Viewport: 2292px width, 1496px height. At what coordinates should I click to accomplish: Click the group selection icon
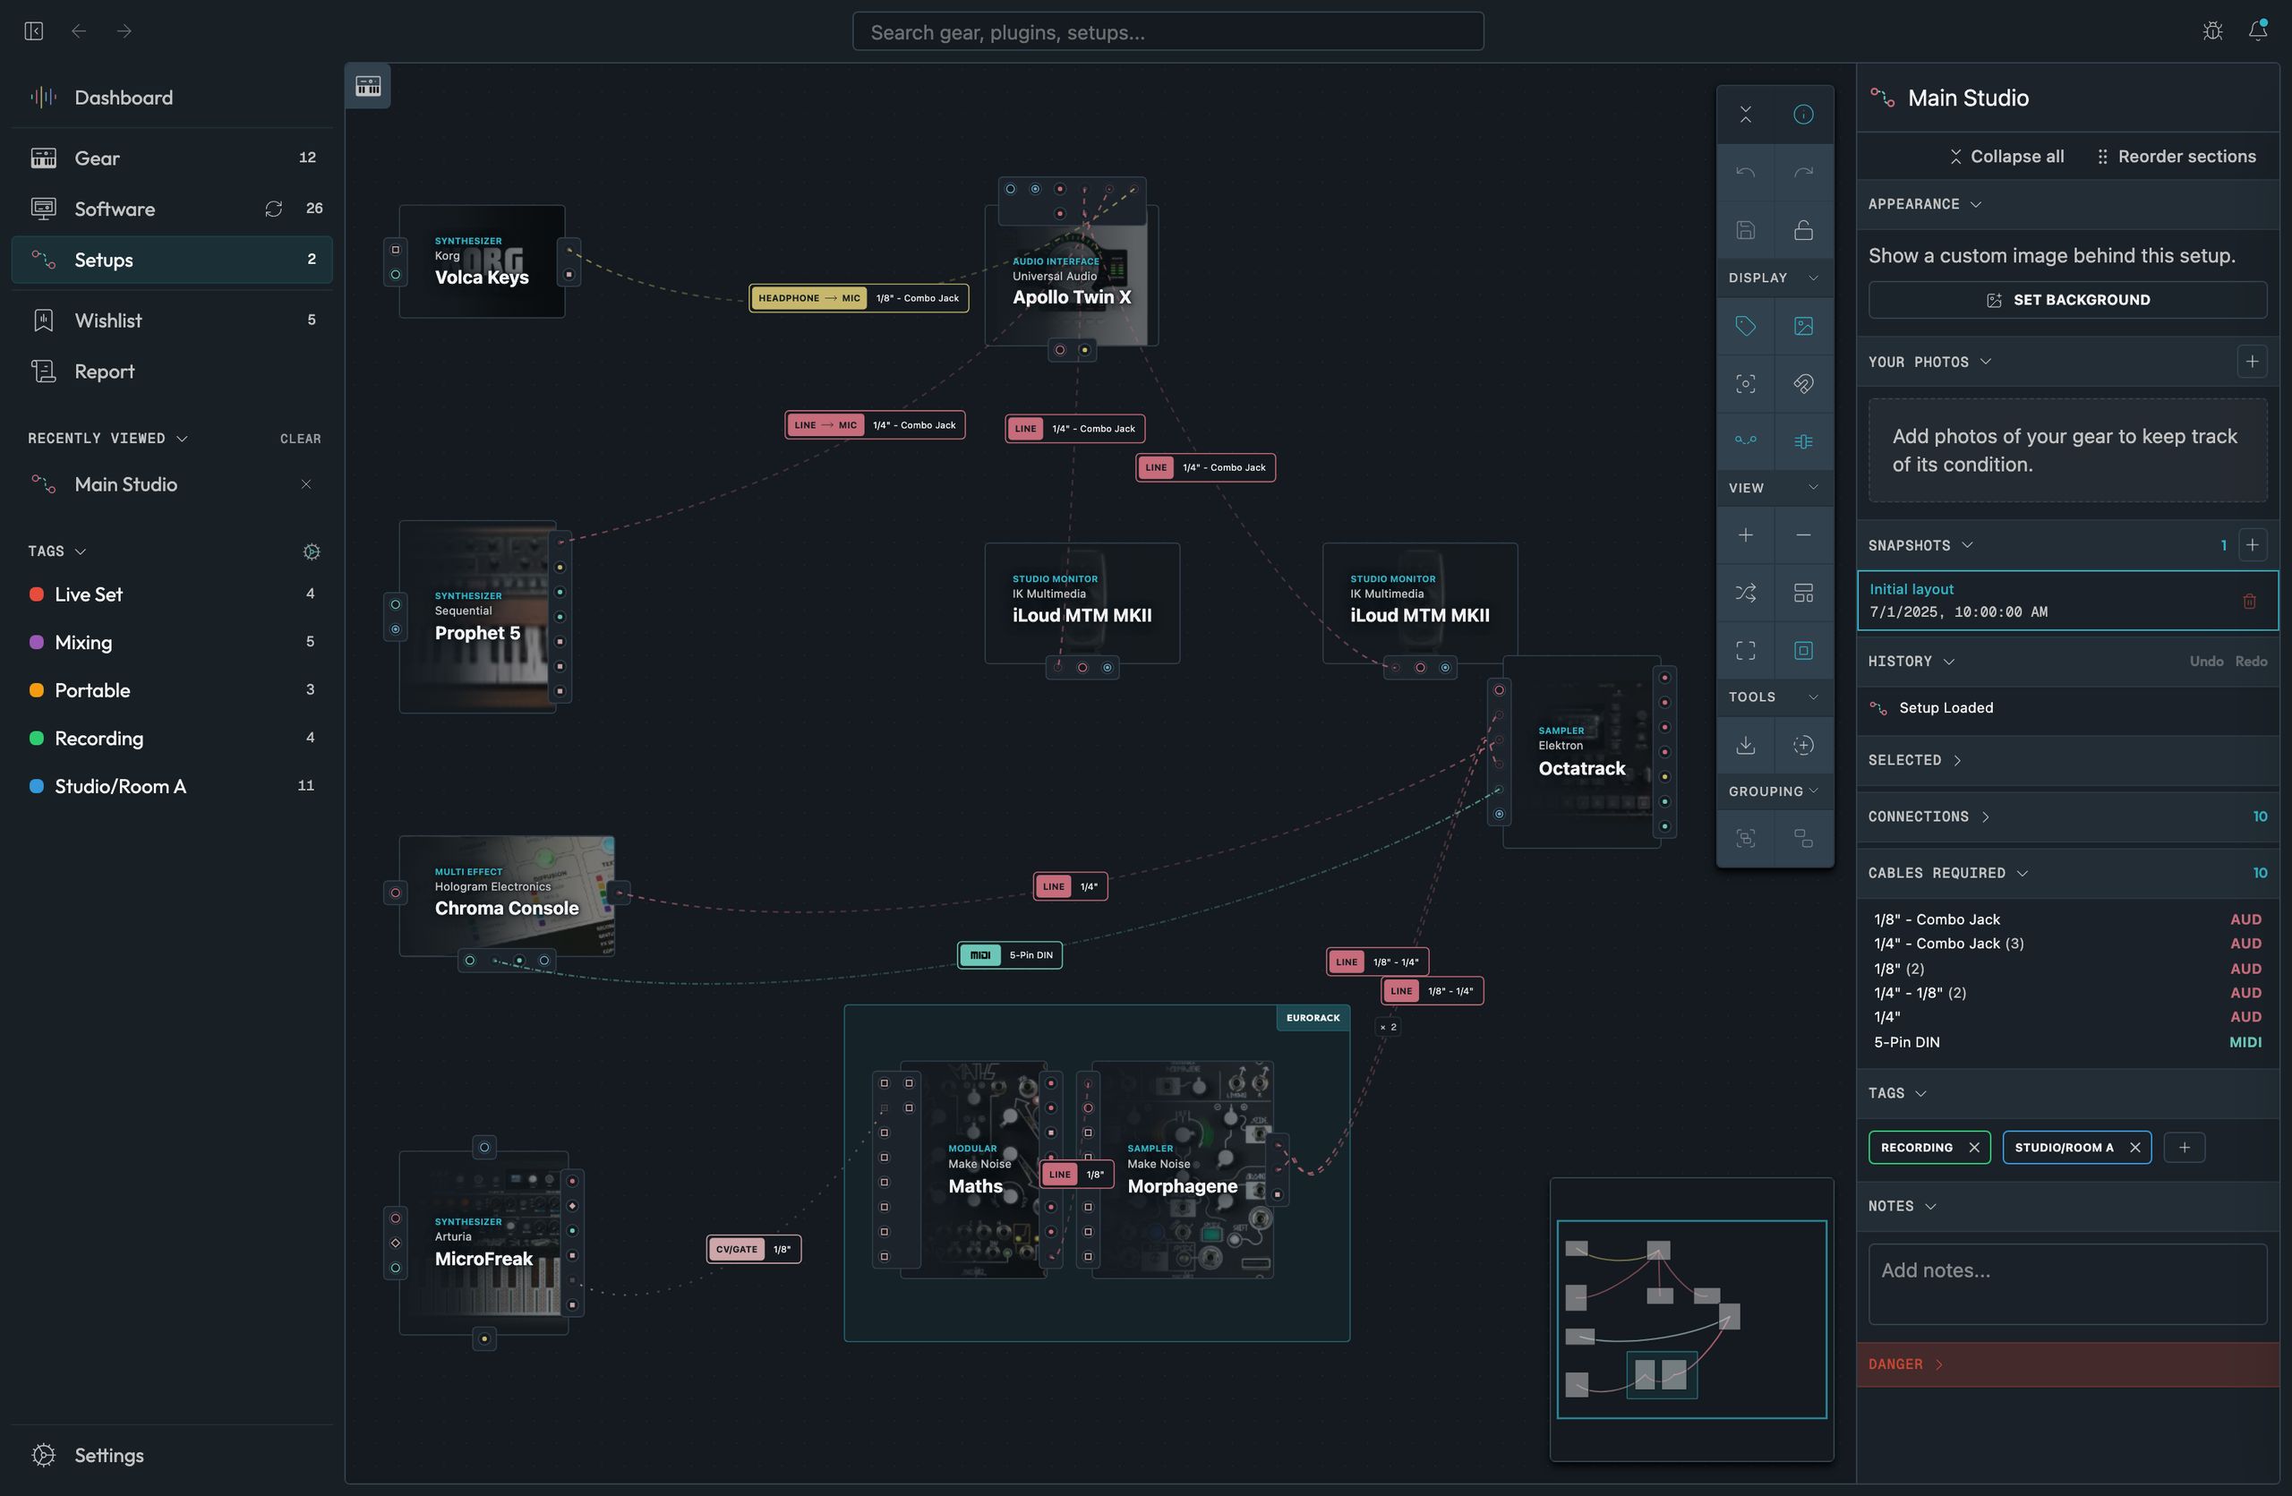click(1745, 839)
